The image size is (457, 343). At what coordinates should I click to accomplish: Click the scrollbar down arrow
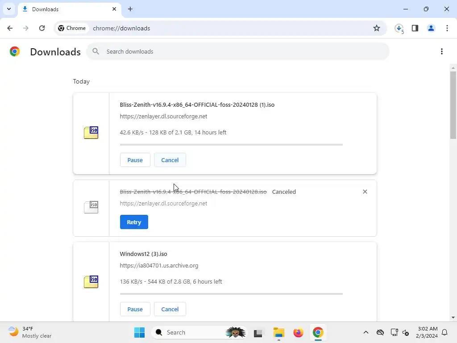453,318
